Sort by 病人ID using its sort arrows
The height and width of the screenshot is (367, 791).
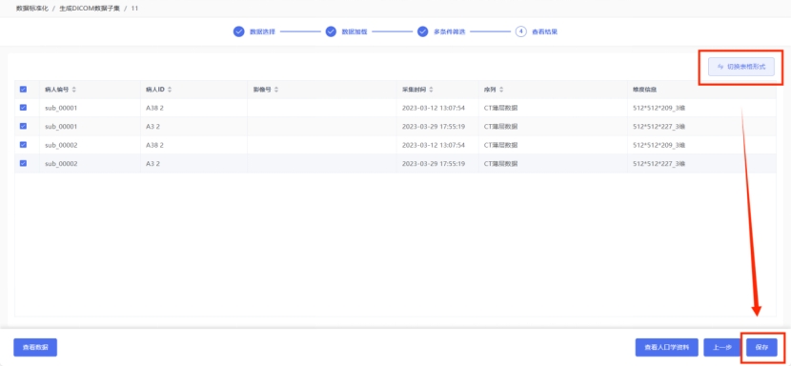170,90
